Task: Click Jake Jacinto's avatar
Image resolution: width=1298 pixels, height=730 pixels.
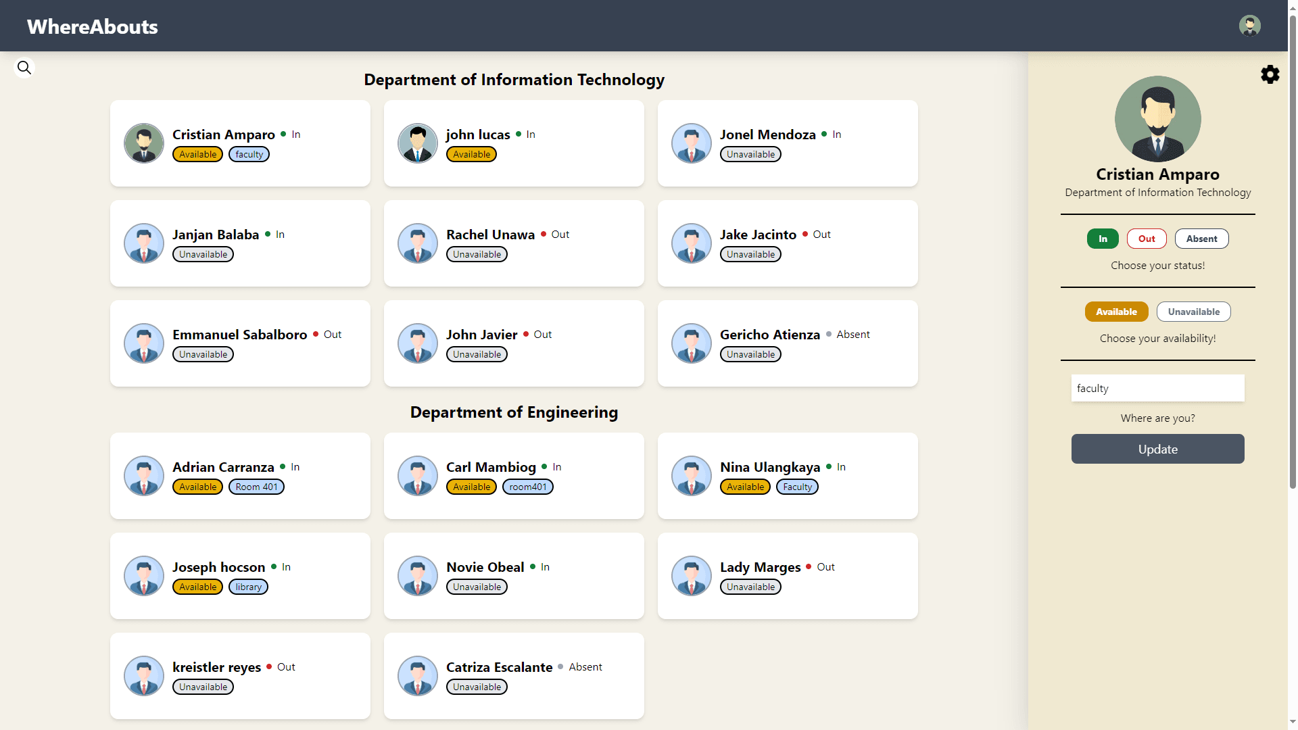Action: point(692,243)
